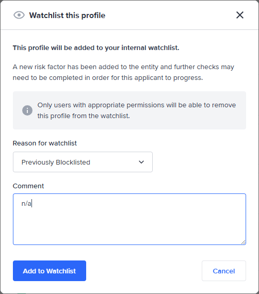This screenshot has width=259, height=294.
Task: Select the Previously Blocklisted text in the combo box
Action: pos(56,162)
